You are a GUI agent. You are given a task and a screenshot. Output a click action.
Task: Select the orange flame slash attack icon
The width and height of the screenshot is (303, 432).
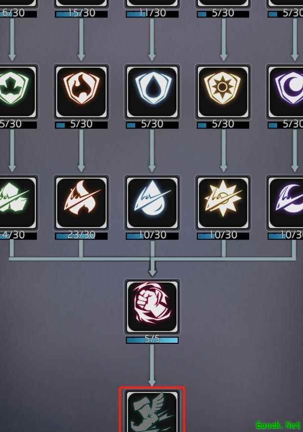[81, 203]
